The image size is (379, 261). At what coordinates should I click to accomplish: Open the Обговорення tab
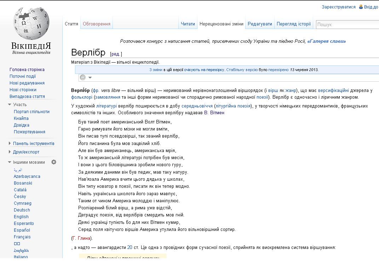pos(97,24)
